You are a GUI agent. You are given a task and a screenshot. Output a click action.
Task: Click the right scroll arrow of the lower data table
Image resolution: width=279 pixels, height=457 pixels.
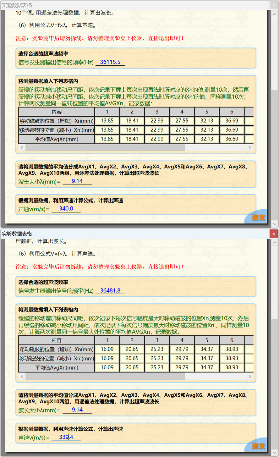tap(250, 376)
